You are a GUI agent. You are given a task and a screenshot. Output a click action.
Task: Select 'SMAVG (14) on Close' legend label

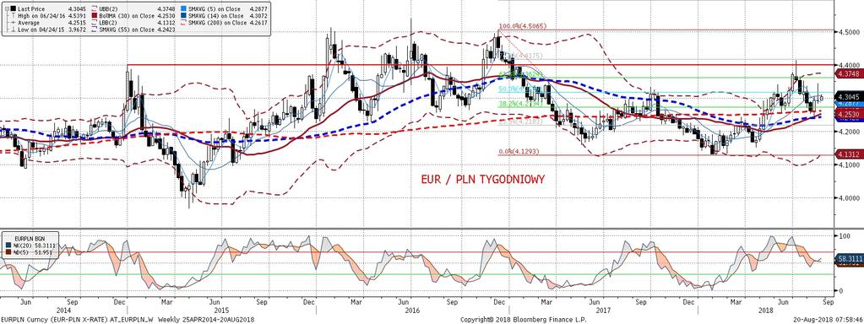point(215,16)
